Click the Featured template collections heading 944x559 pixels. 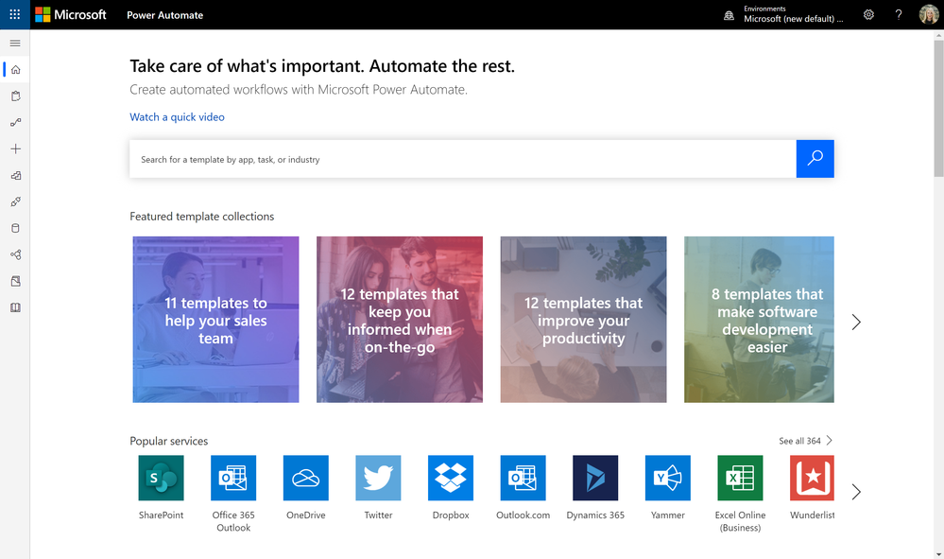[x=201, y=217]
